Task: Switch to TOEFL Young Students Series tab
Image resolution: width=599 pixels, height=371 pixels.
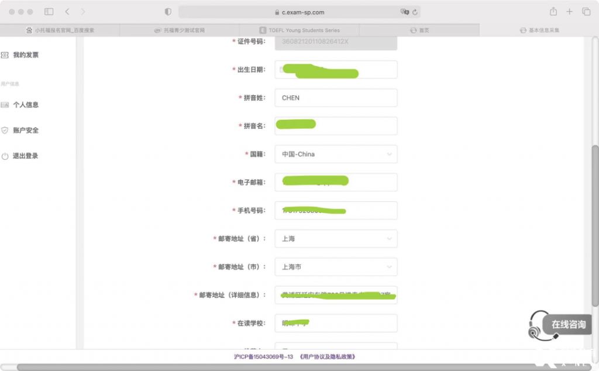Action: tap(299, 30)
